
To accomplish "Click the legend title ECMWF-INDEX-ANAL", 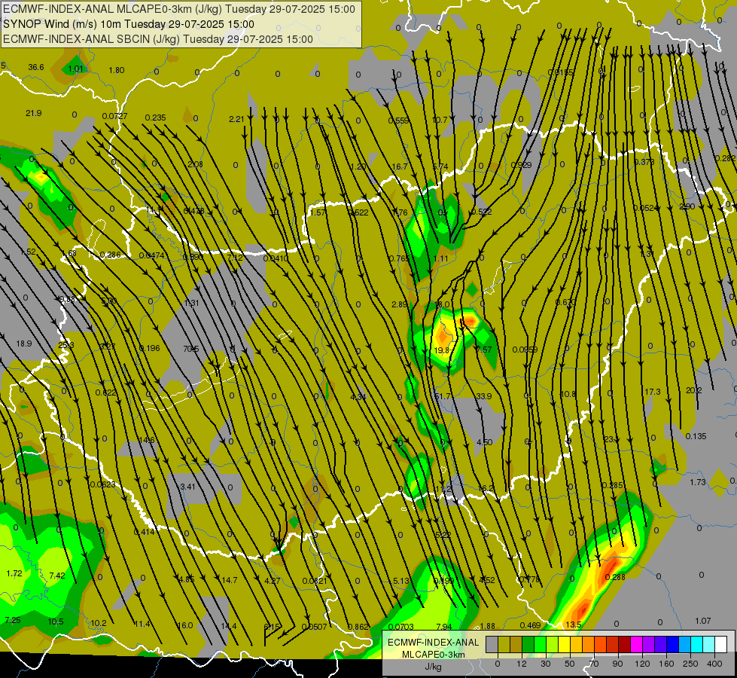I will (434, 643).
